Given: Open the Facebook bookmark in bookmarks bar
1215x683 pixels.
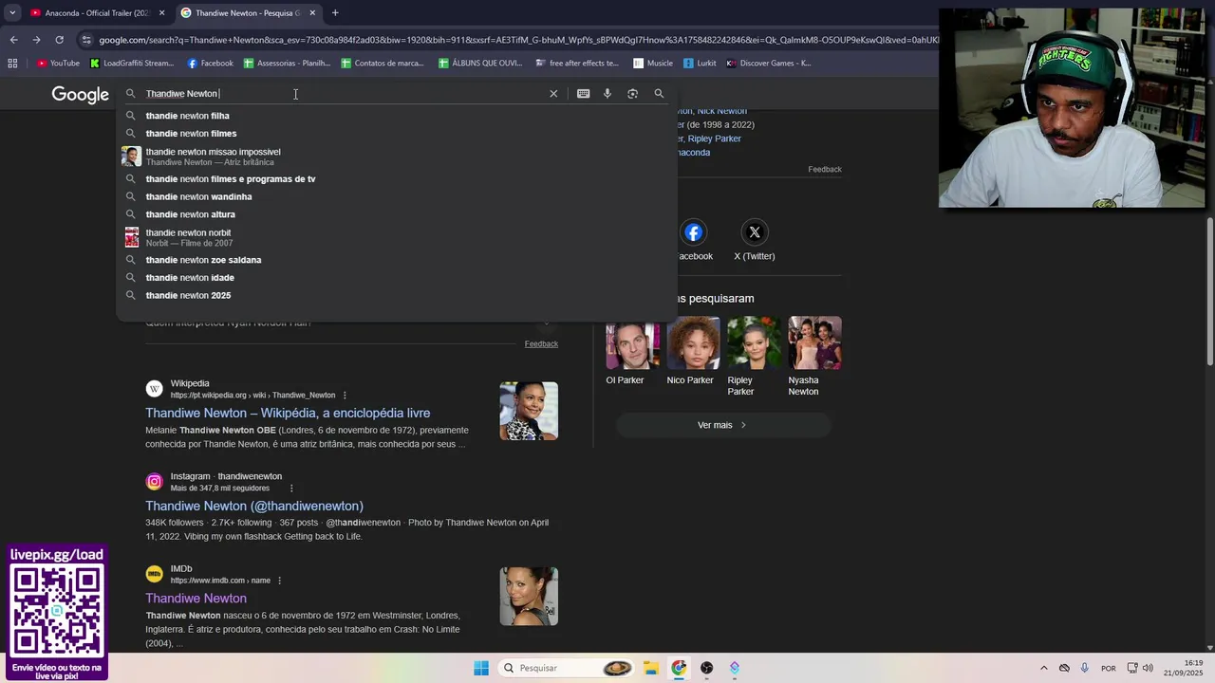Looking at the screenshot, I should (x=210, y=64).
